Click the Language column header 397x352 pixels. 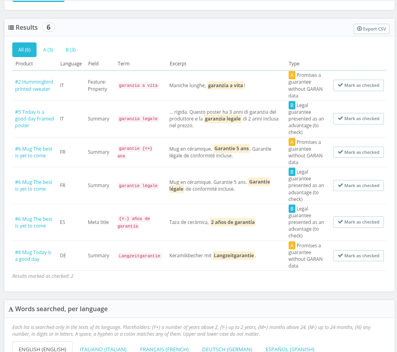coord(71,64)
